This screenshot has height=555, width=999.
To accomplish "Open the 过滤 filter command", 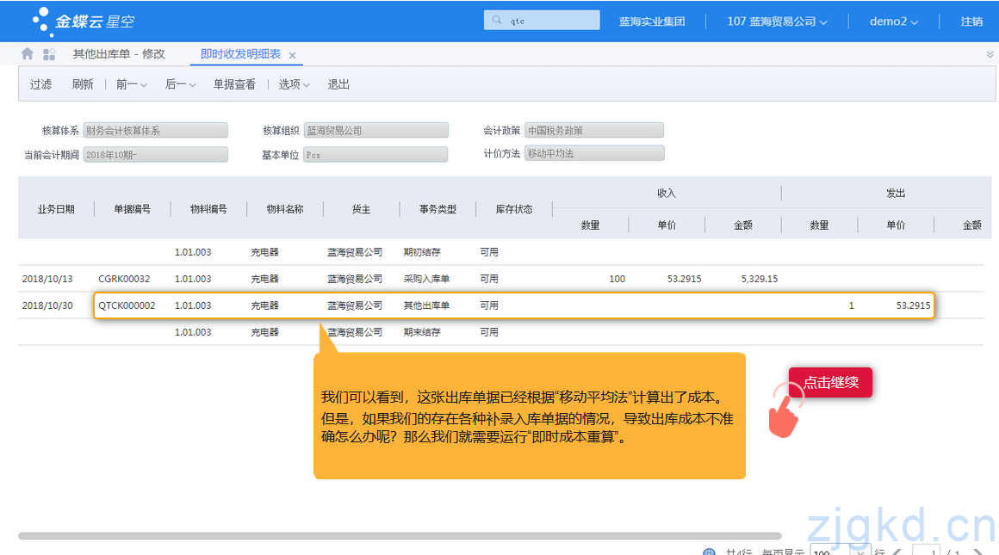I will pyautogui.click(x=40, y=84).
